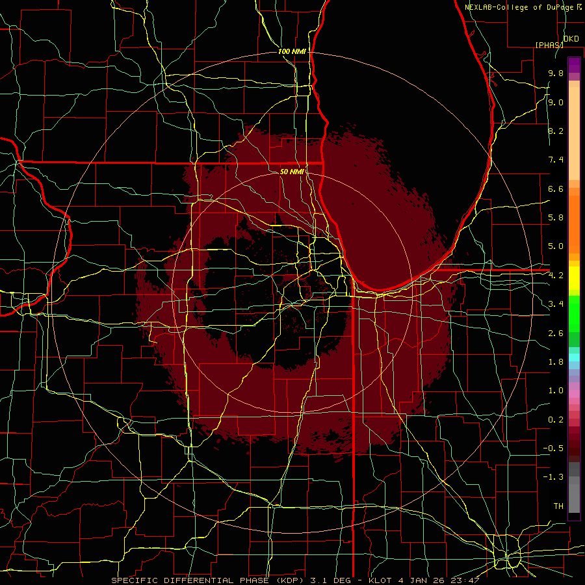Pick the orange segment of the color bar
The width and height of the screenshot is (585, 585).
[x=574, y=224]
